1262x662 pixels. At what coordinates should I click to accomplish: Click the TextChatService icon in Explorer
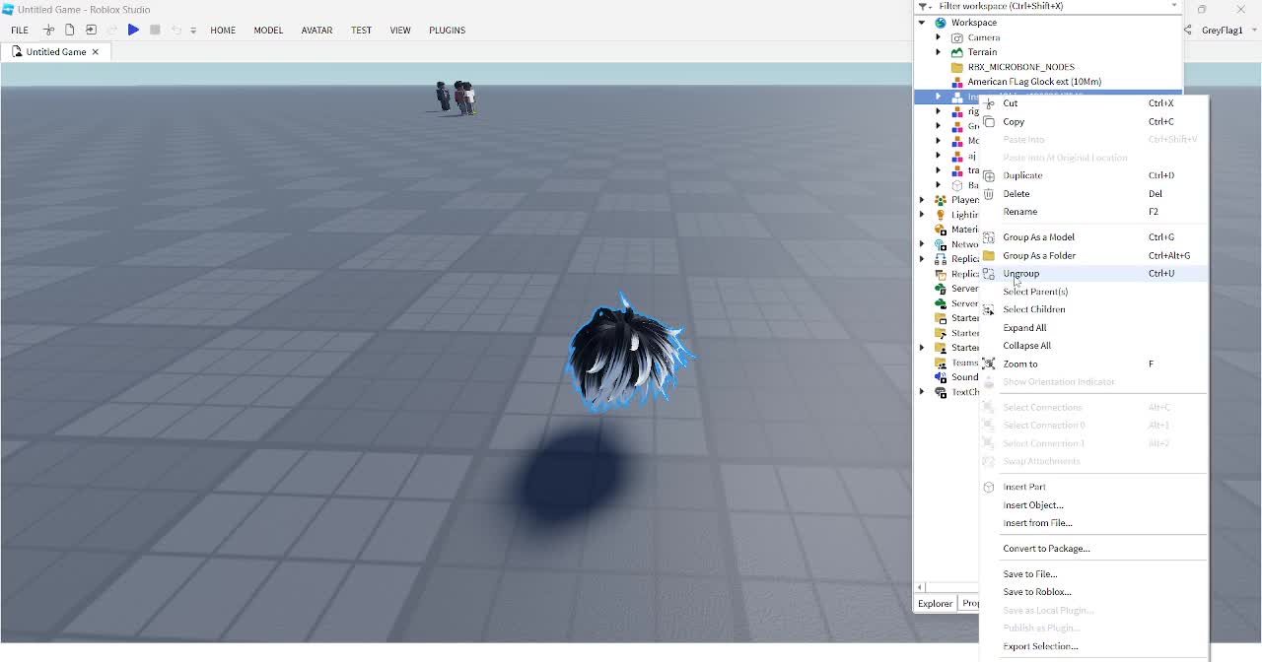pyautogui.click(x=941, y=392)
